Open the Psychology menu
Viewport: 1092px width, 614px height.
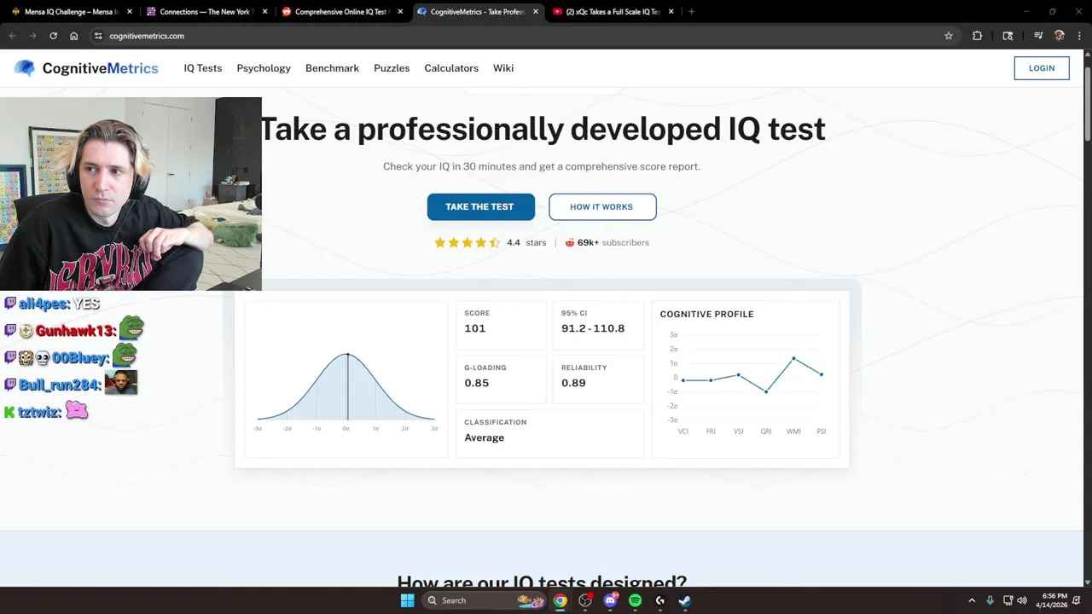(264, 68)
